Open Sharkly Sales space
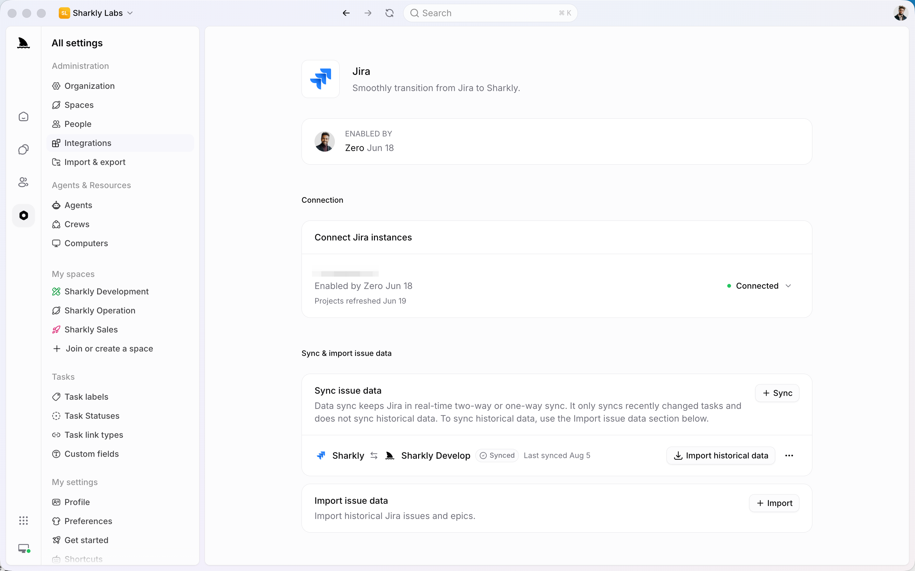This screenshot has height=571, width=915. [120, 330]
